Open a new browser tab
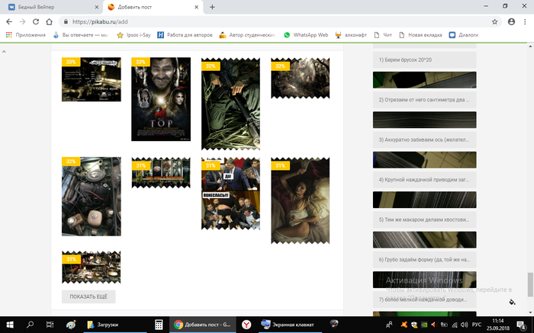The image size is (534, 333). click(x=212, y=7)
